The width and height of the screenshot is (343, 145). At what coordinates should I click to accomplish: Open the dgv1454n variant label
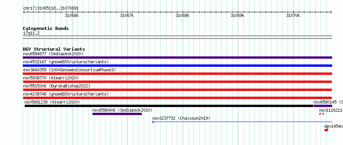tap(334, 126)
